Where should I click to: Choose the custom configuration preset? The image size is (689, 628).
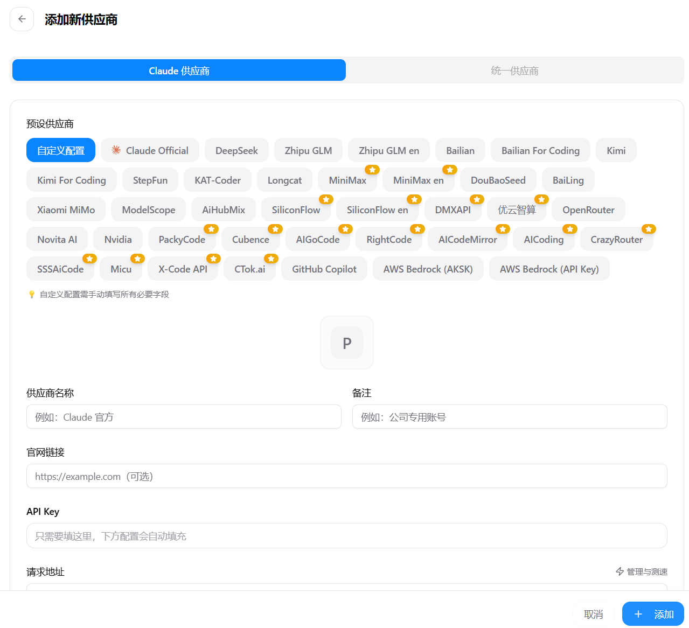tap(61, 151)
